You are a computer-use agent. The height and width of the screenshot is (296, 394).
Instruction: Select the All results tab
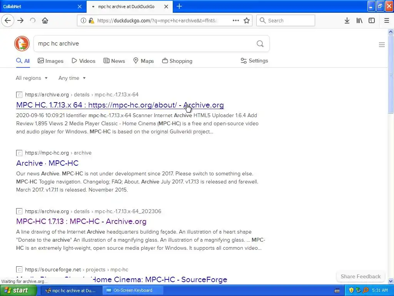click(x=23, y=61)
